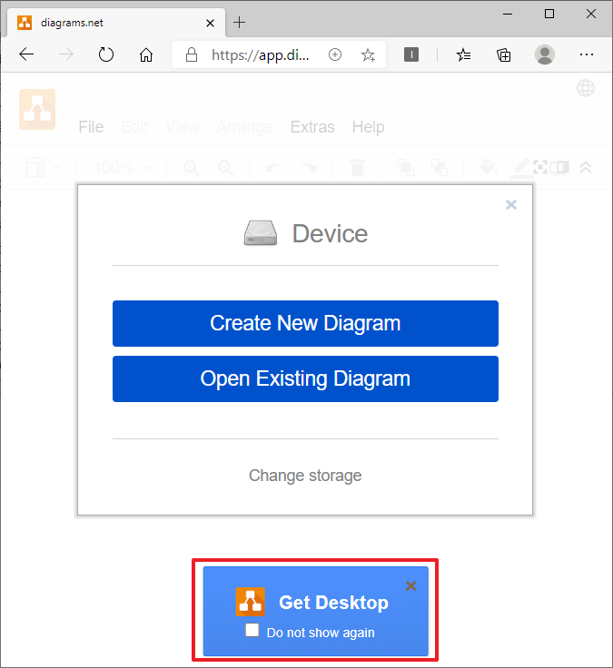Click the browser forward arrow

tap(66, 54)
